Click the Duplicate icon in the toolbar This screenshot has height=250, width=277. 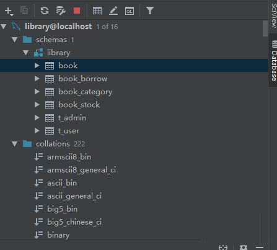click(24, 11)
